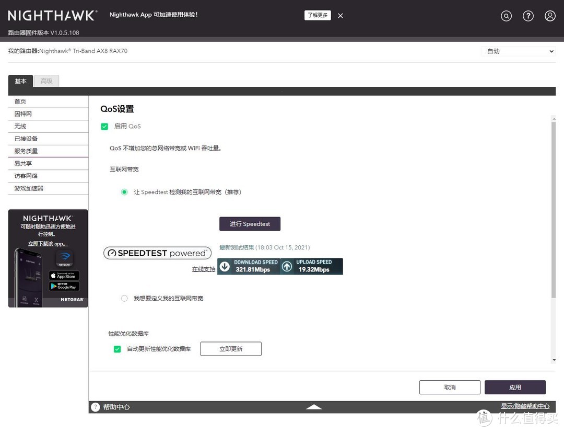
Task: Click the Upload Speed arrow icon
Action: [287, 266]
